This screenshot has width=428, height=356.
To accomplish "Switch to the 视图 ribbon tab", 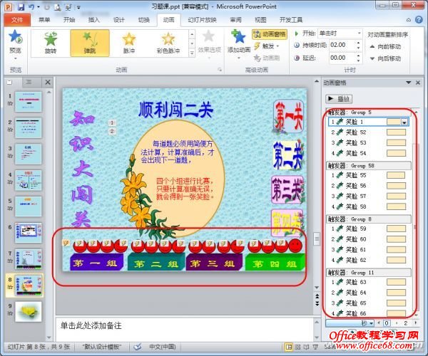I will point(260,20).
